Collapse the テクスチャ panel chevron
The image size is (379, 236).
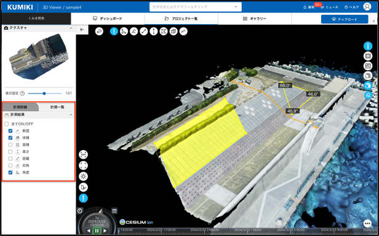pos(71,28)
